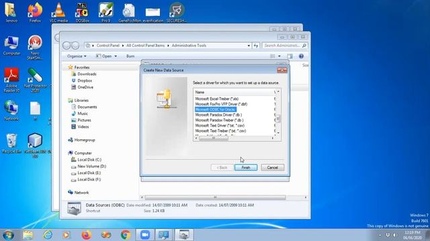Show hidden system tray icons arrow
Screen dimensions: 430x241
pos(380,235)
